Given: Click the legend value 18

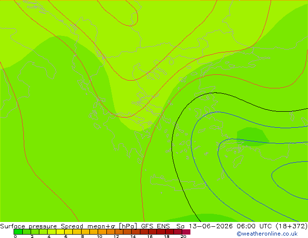Looking at the screenshot, I should [167, 237].
